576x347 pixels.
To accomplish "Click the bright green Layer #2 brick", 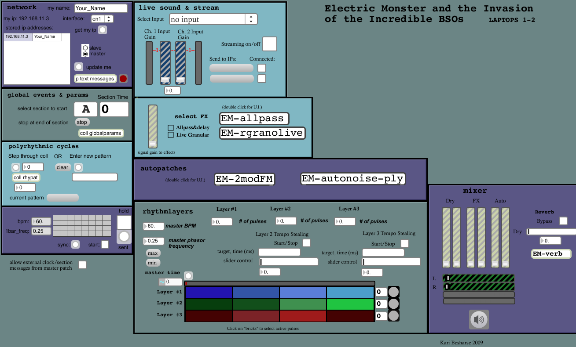I will [350, 304].
